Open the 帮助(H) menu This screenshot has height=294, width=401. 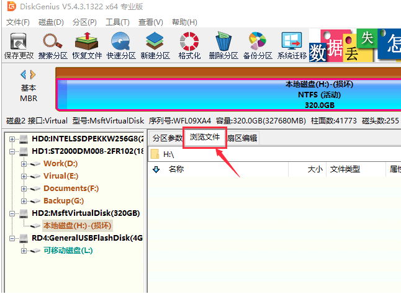(184, 22)
